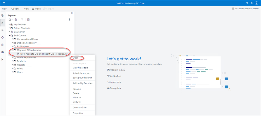Select Download file from context menu
The width and height of the screenshot is (261, 116).
point(79,107)
